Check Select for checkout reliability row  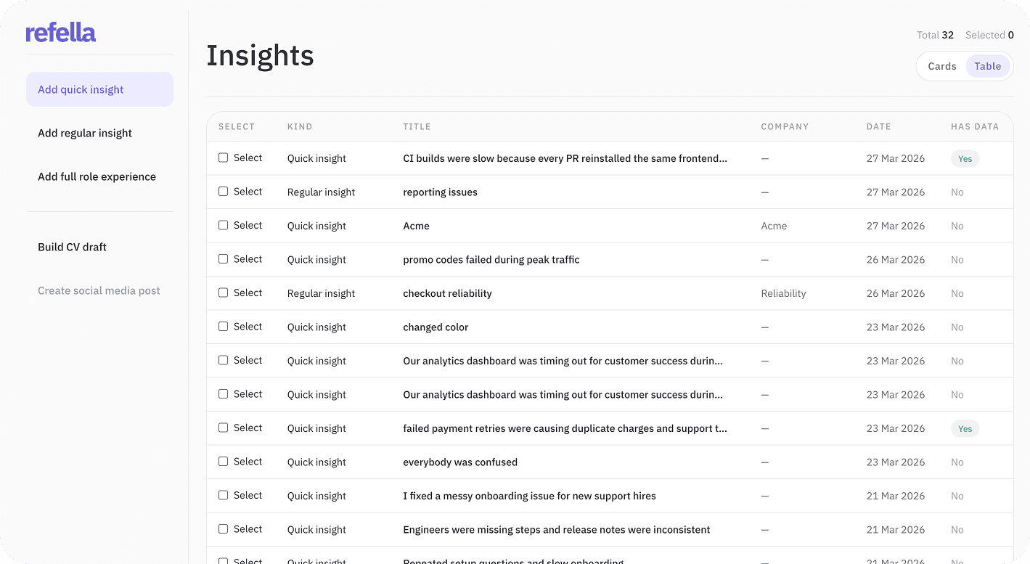click(224, 293)
